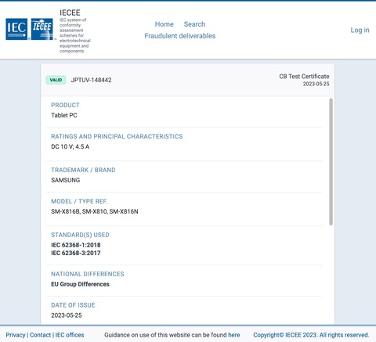Click the IECEE site title text

coord(70,13)
